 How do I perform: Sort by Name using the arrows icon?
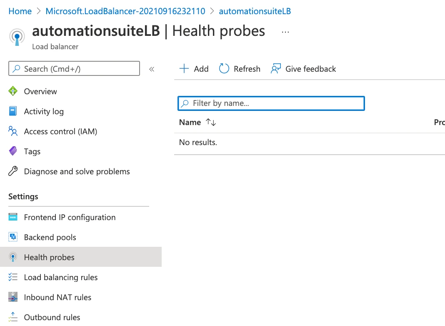click(x=211, y=122)
